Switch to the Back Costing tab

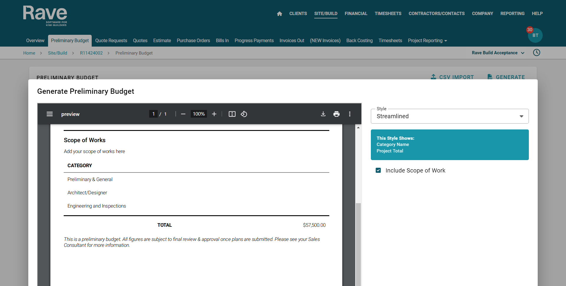tap(359, 41)
